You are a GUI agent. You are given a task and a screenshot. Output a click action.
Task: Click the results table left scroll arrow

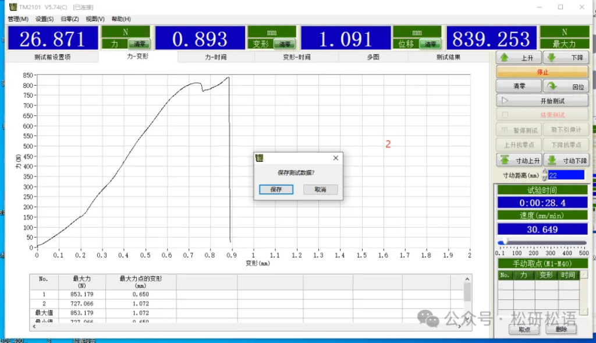[x=34, y=327]
